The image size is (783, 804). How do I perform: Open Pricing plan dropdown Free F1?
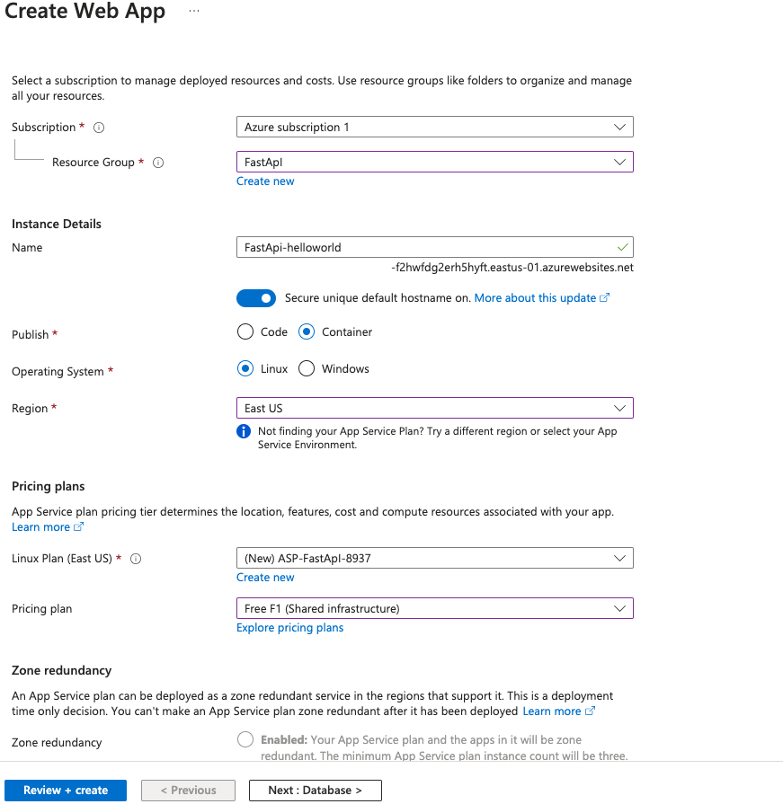[434, 609]
